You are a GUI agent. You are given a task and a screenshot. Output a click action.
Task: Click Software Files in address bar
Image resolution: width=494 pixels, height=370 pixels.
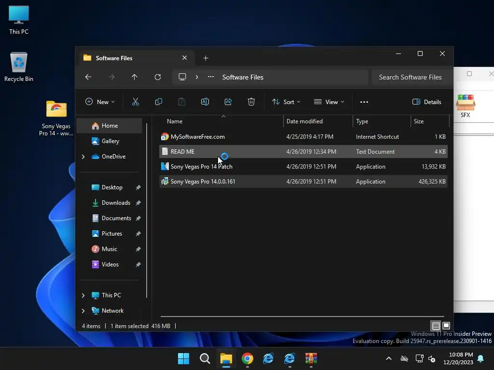(x=243, y=77)
